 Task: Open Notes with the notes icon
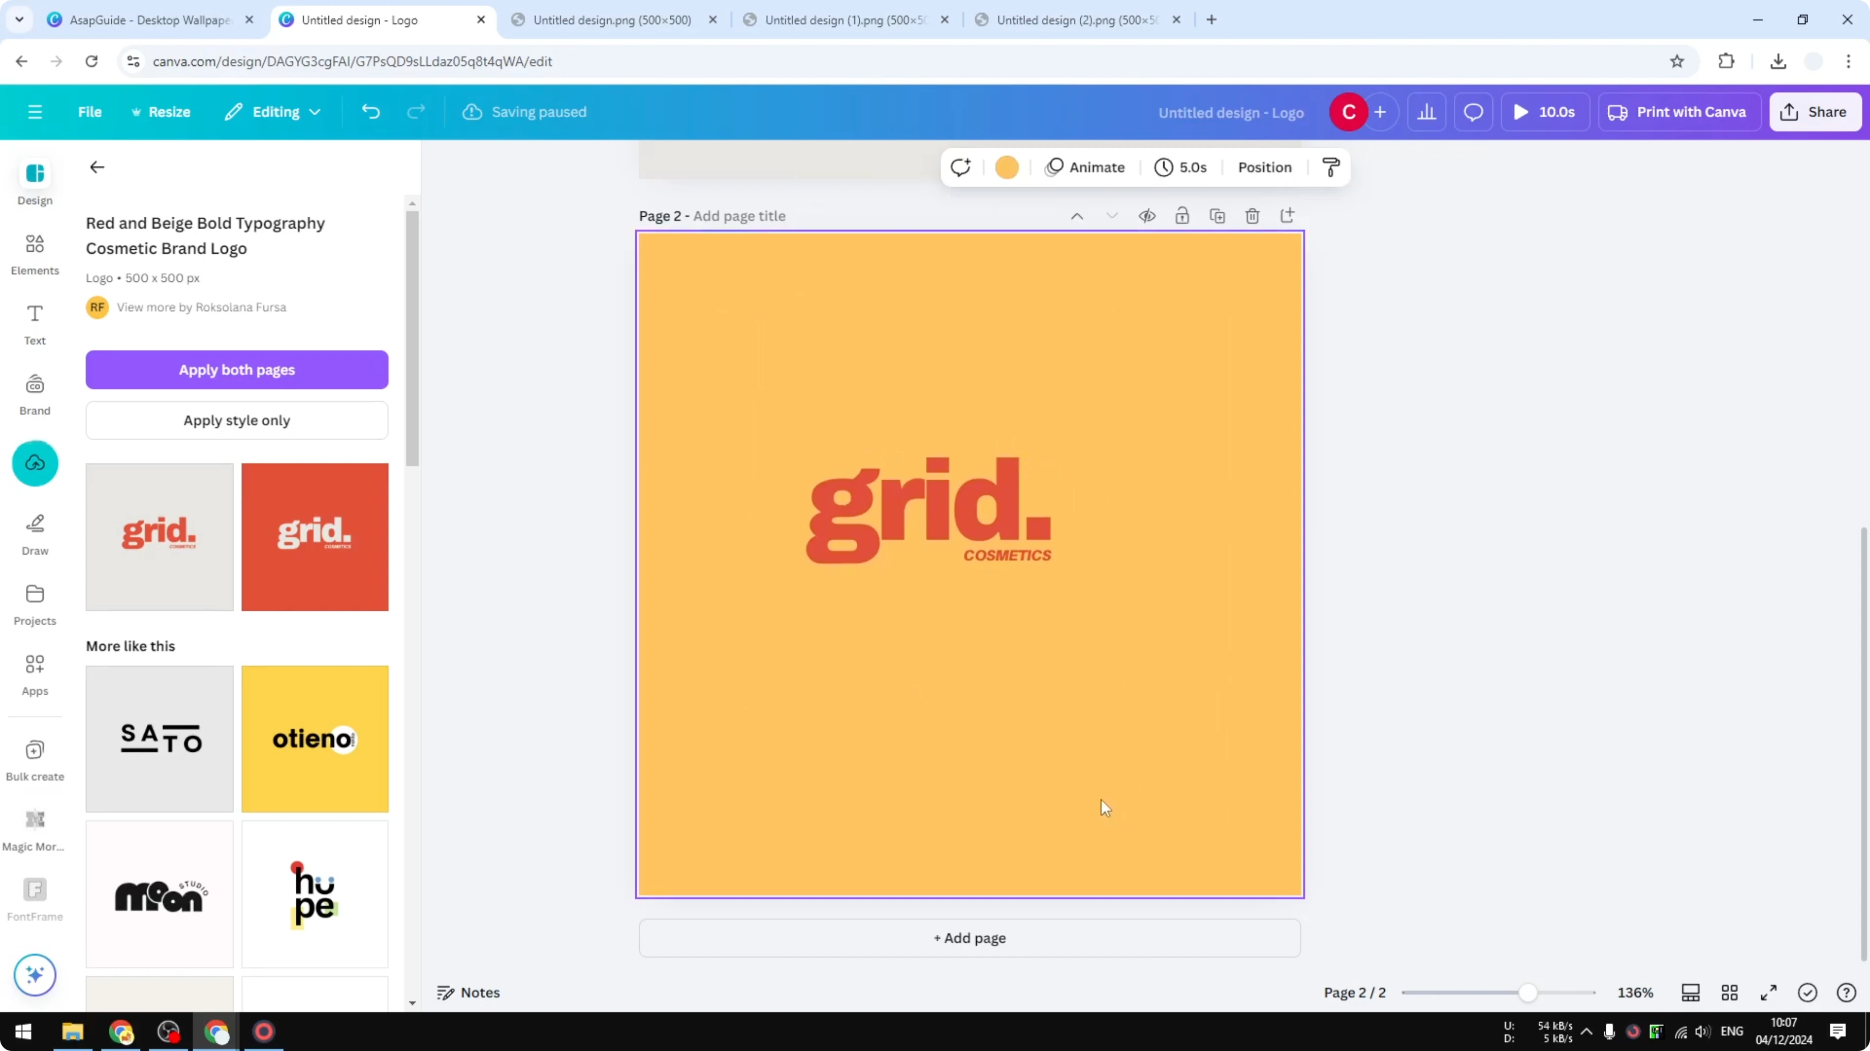tap(467, 992)
